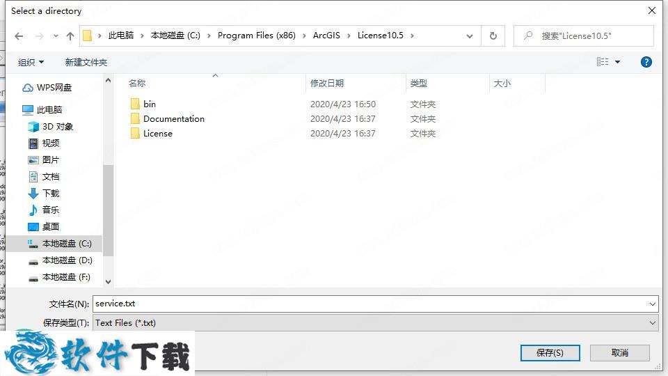
Task: Click the search License10.5 box
Action: click(584, 36)
